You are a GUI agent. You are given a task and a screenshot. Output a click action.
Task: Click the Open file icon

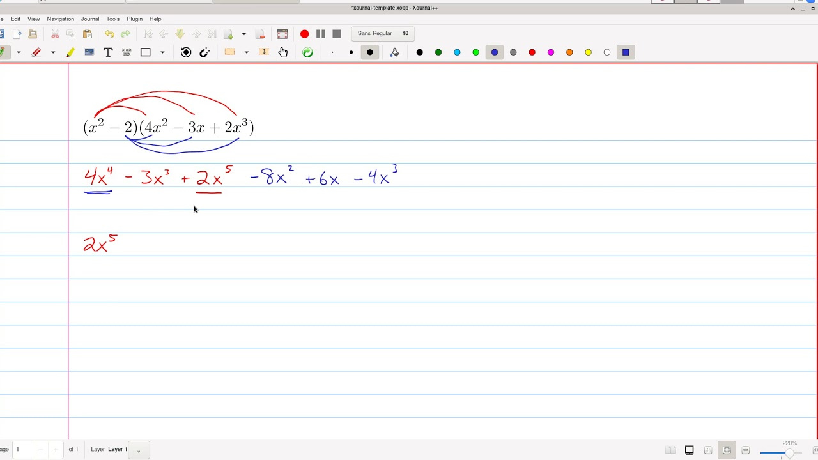pos(33,34)
